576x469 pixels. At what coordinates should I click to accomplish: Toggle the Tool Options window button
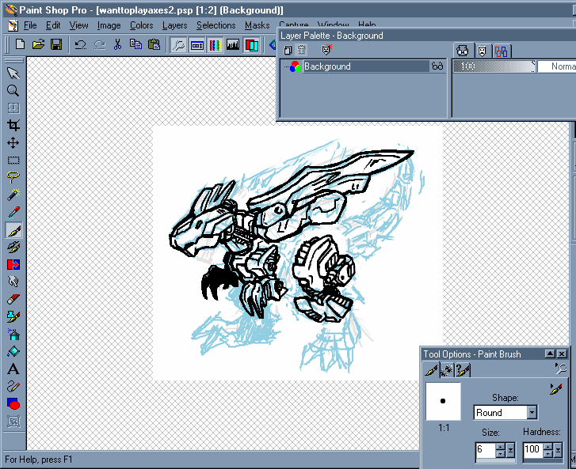[x=197, y=45]
